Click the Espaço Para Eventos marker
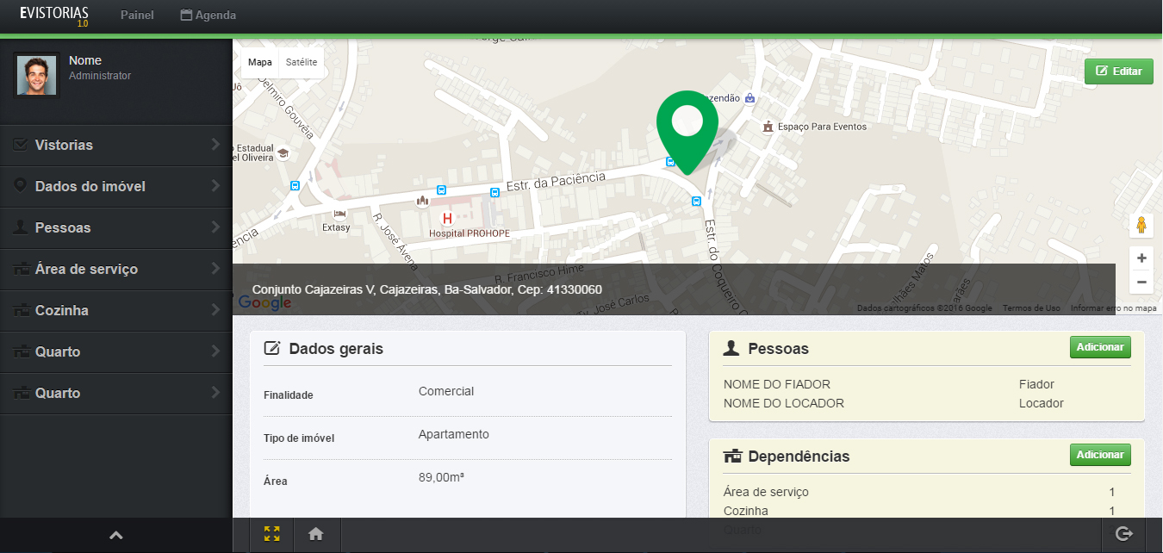This screenshot has width=1163, height=553. click(x=768, y=127)
